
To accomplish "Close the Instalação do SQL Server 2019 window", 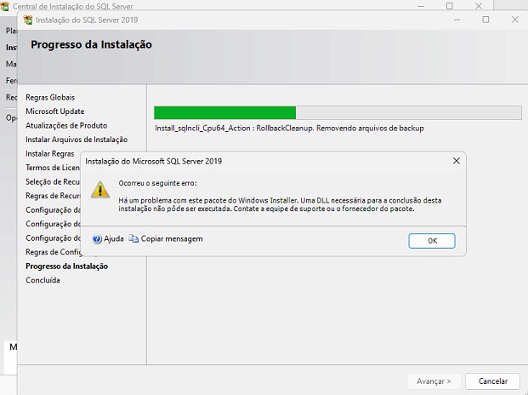I will click(515, 20).
